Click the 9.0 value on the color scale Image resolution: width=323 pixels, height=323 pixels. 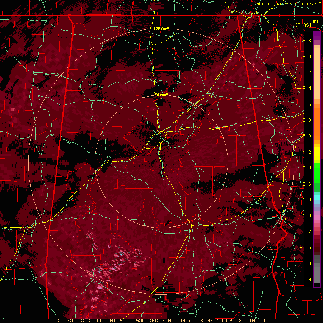(307, 56)
